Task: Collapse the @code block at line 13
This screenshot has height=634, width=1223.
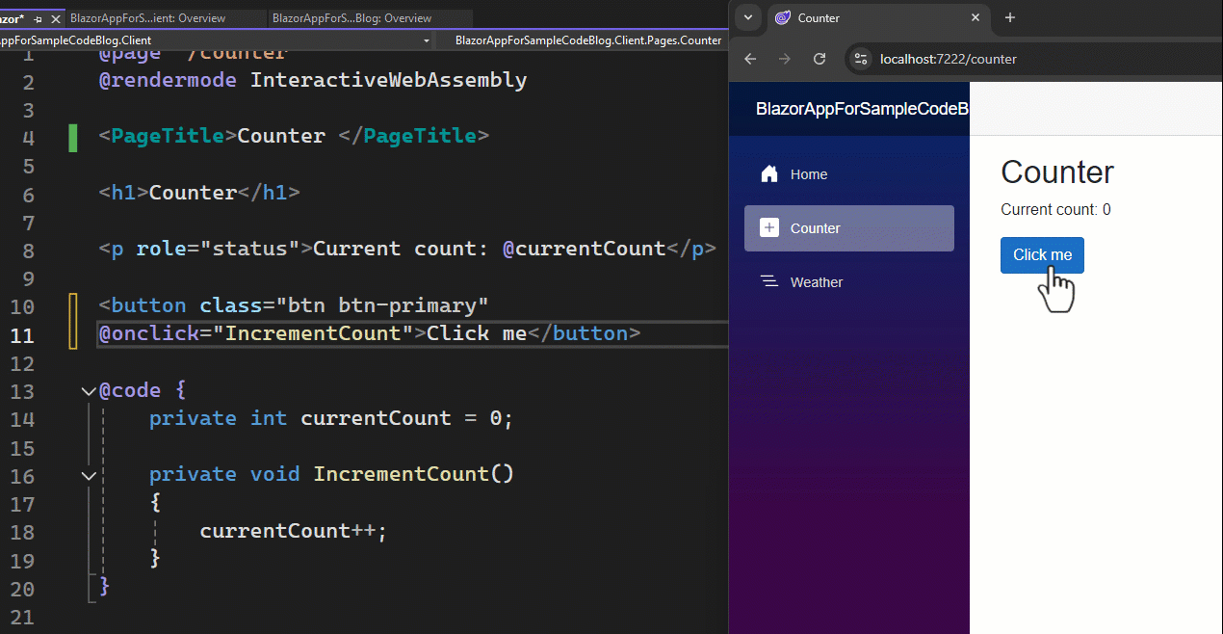Action: coord(90,391)
